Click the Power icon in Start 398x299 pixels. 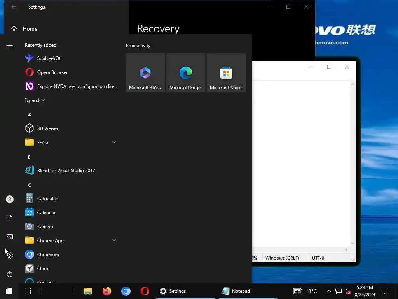tap(10, 274)
